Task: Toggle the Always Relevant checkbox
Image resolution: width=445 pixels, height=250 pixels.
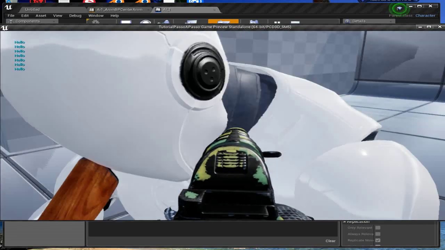Action: tap(378, 234)
